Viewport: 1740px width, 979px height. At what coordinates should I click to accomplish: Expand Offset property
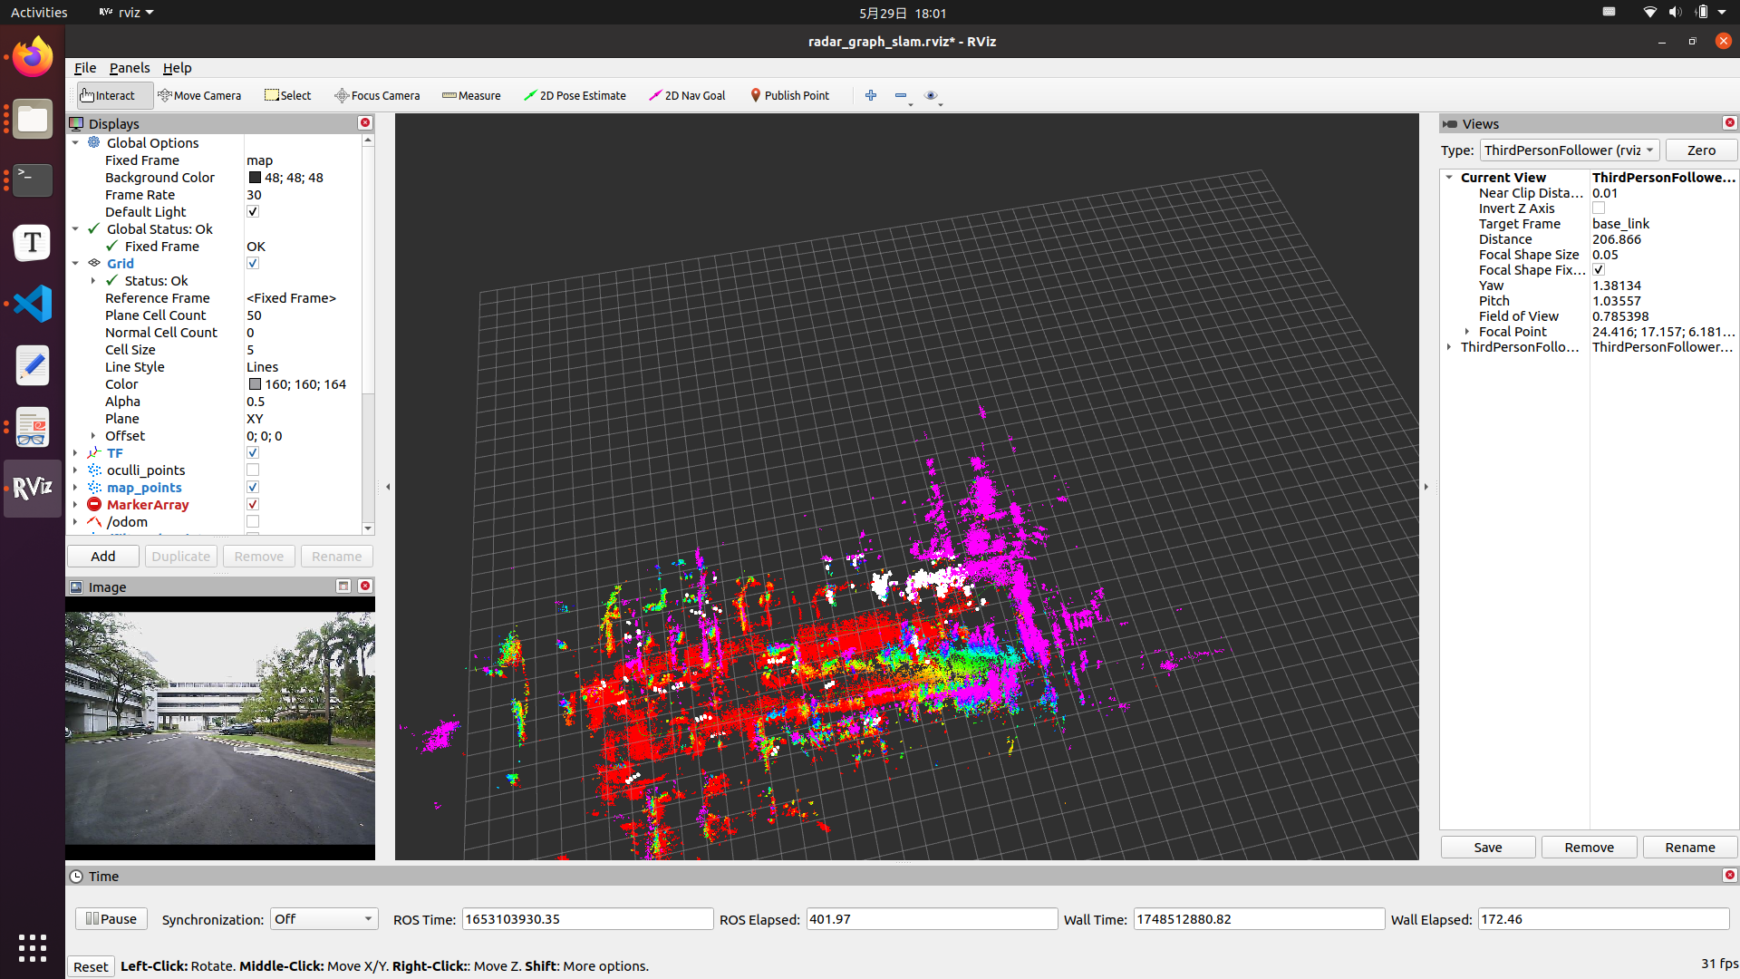tap(93, 436)
